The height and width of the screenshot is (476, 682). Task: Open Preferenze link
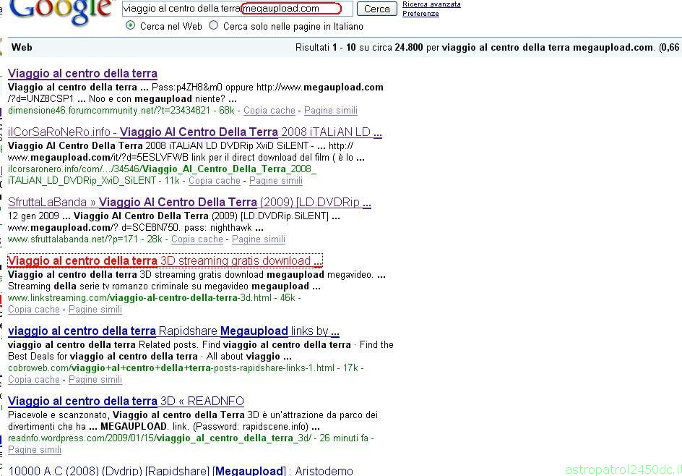coord(420,14)
